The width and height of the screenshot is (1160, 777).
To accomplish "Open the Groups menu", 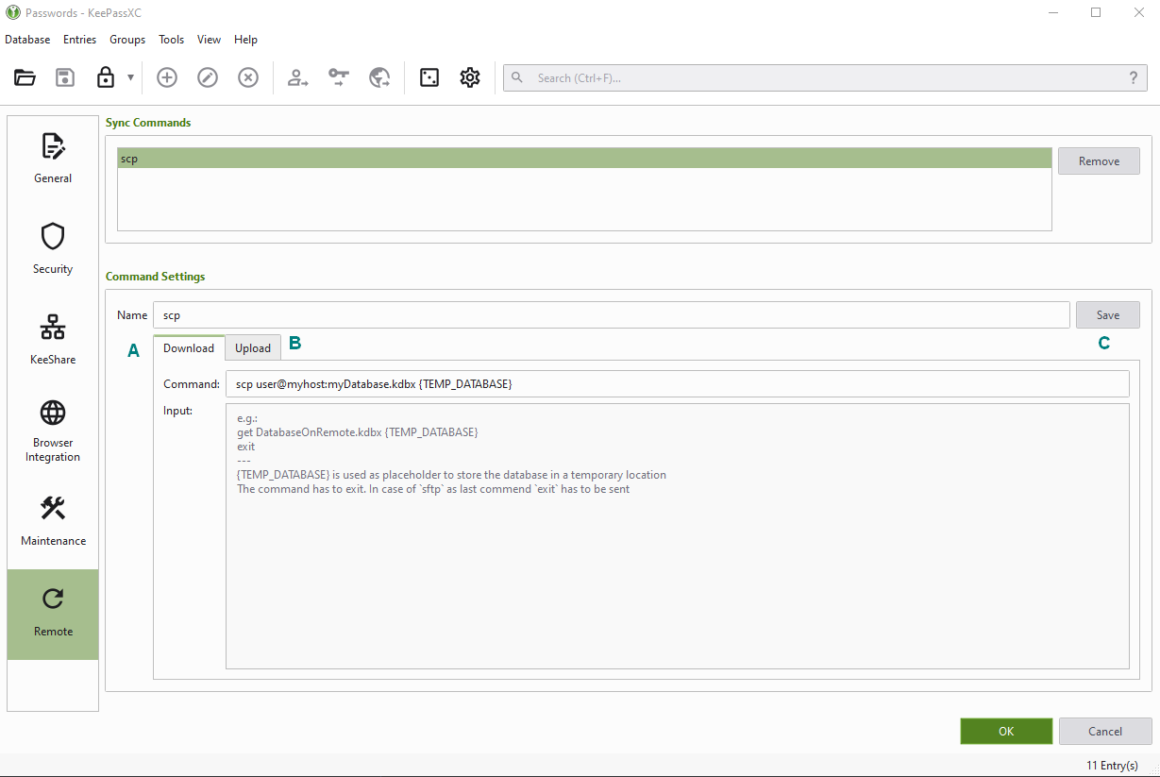I will point(127,40).
